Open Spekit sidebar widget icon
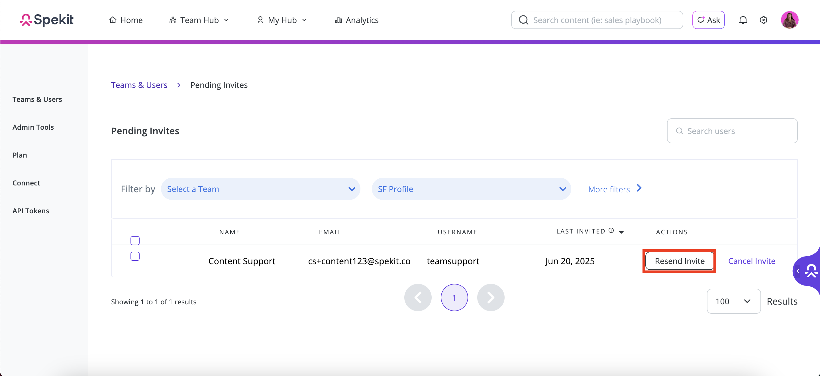820x376 pixels. tap(811, 270)
